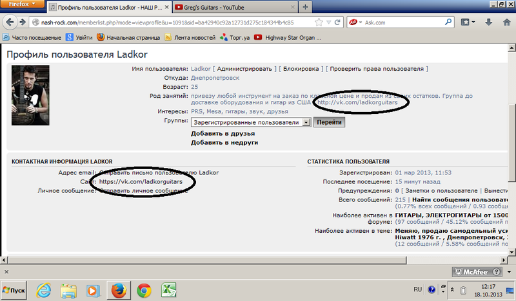Click Отправить письмо пользователю Ladkor
Viewport: 516px width, 301px height.
159,172
